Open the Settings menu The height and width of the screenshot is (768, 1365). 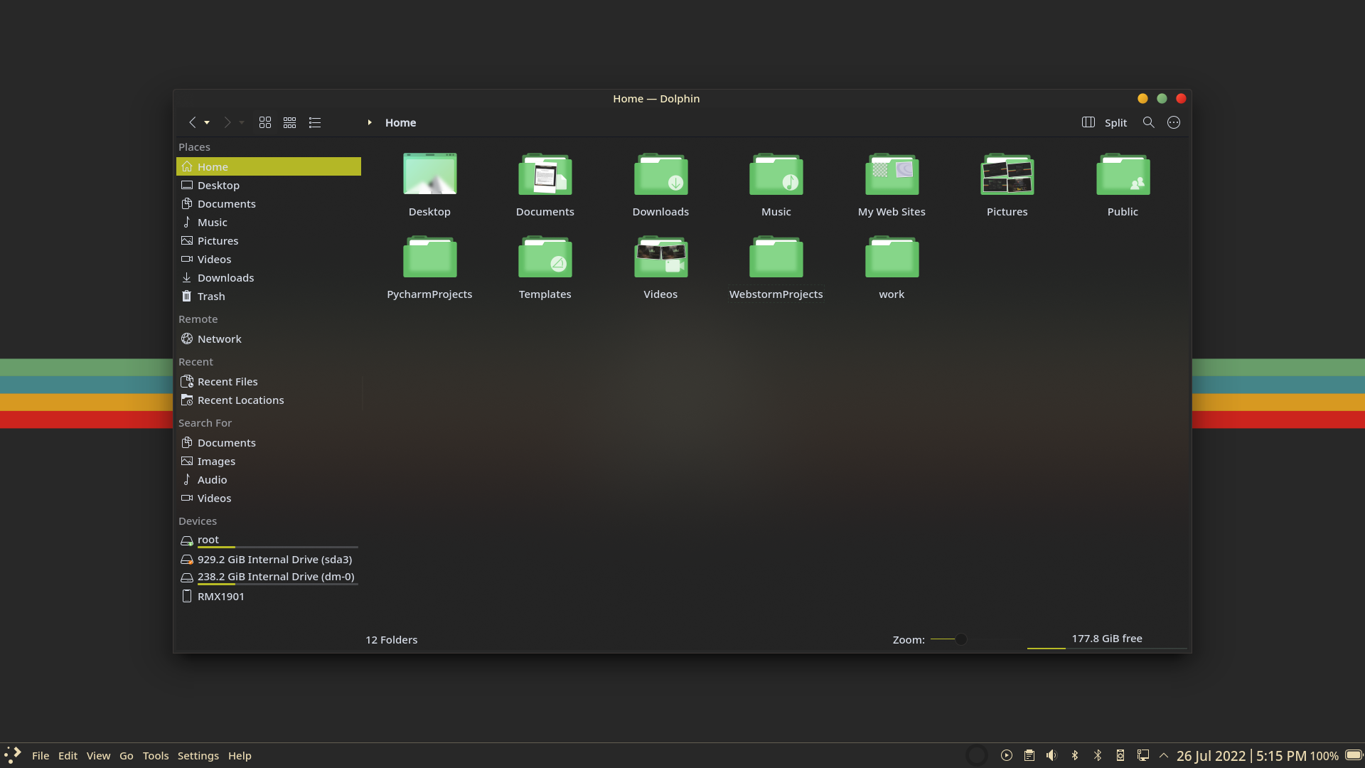pyautogui.click(x=198, y=755)
